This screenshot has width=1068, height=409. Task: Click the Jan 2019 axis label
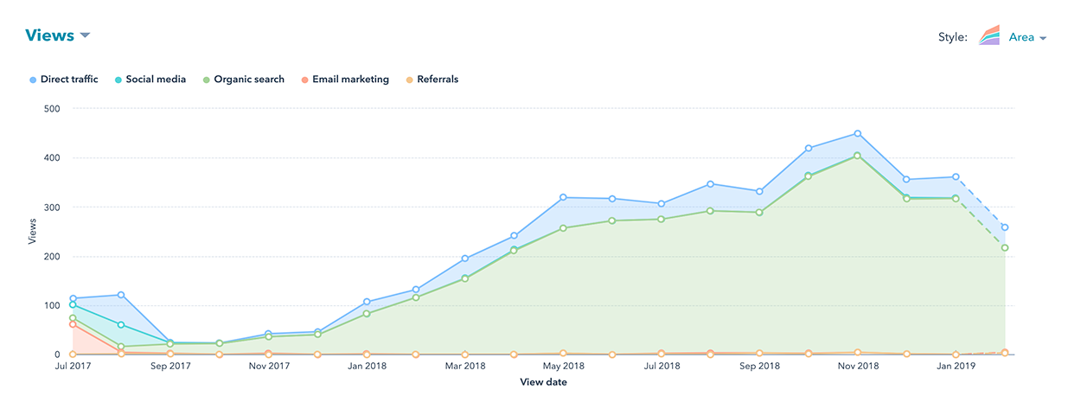(x=956, y=367)
